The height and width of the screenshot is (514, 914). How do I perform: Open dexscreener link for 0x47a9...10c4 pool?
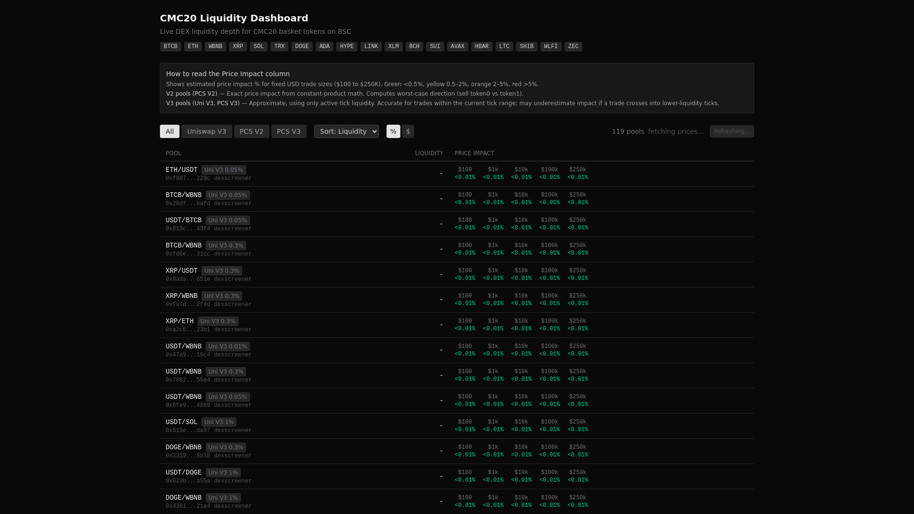233,355
